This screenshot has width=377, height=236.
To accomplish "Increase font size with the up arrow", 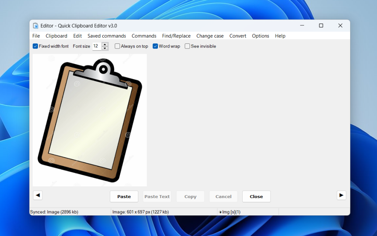I will click(106, 44).
